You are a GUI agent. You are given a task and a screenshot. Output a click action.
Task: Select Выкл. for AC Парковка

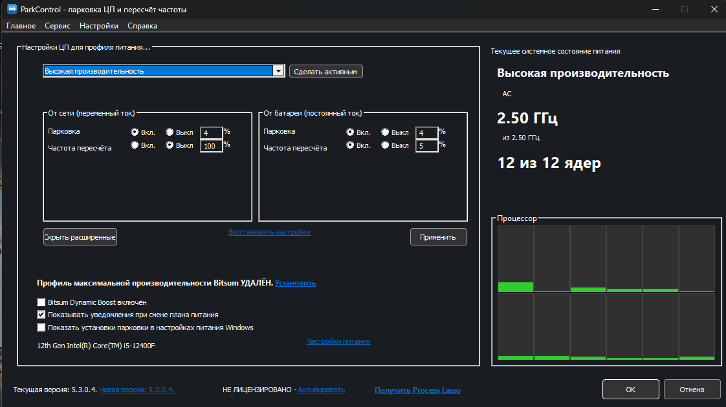170,132
